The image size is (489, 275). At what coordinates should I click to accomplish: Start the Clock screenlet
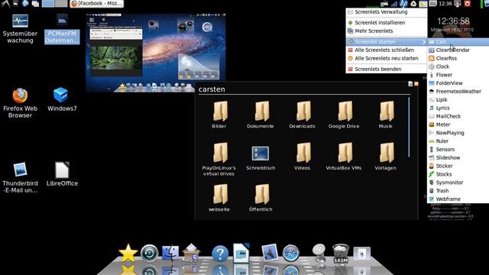click(x=458, y=66)
